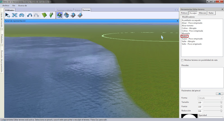Toggle the green grid icon

point(44,15)
